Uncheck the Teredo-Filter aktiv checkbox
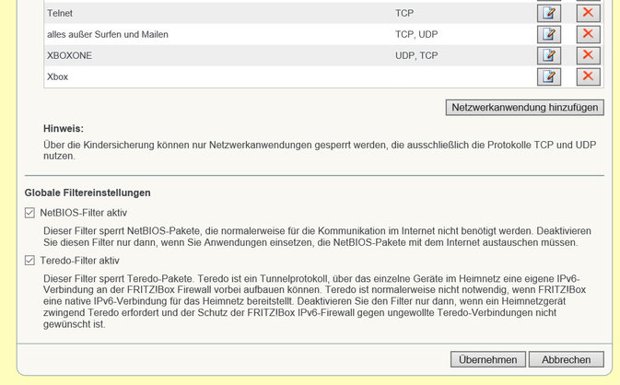 pyautogui.click(x=29, y=261)
